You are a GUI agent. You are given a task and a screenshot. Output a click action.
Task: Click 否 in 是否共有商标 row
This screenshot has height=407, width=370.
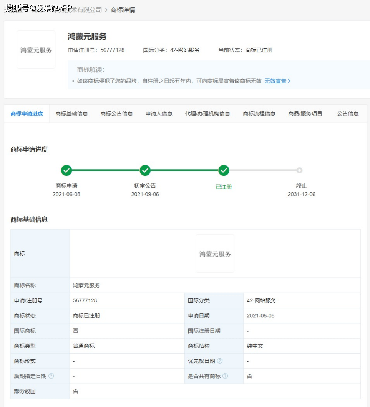(249, 376)
